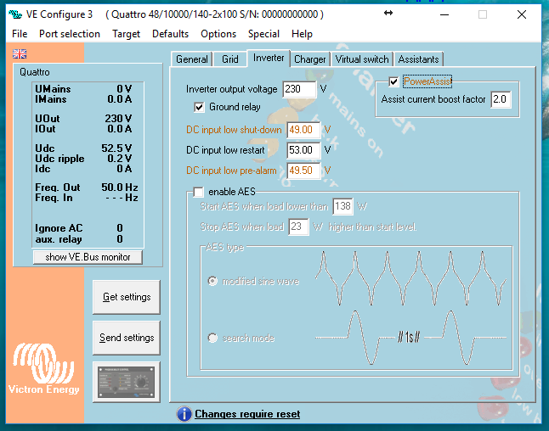Open the Help menu
The width and height of the screenshot is (549, 431).
pos(303,34)
